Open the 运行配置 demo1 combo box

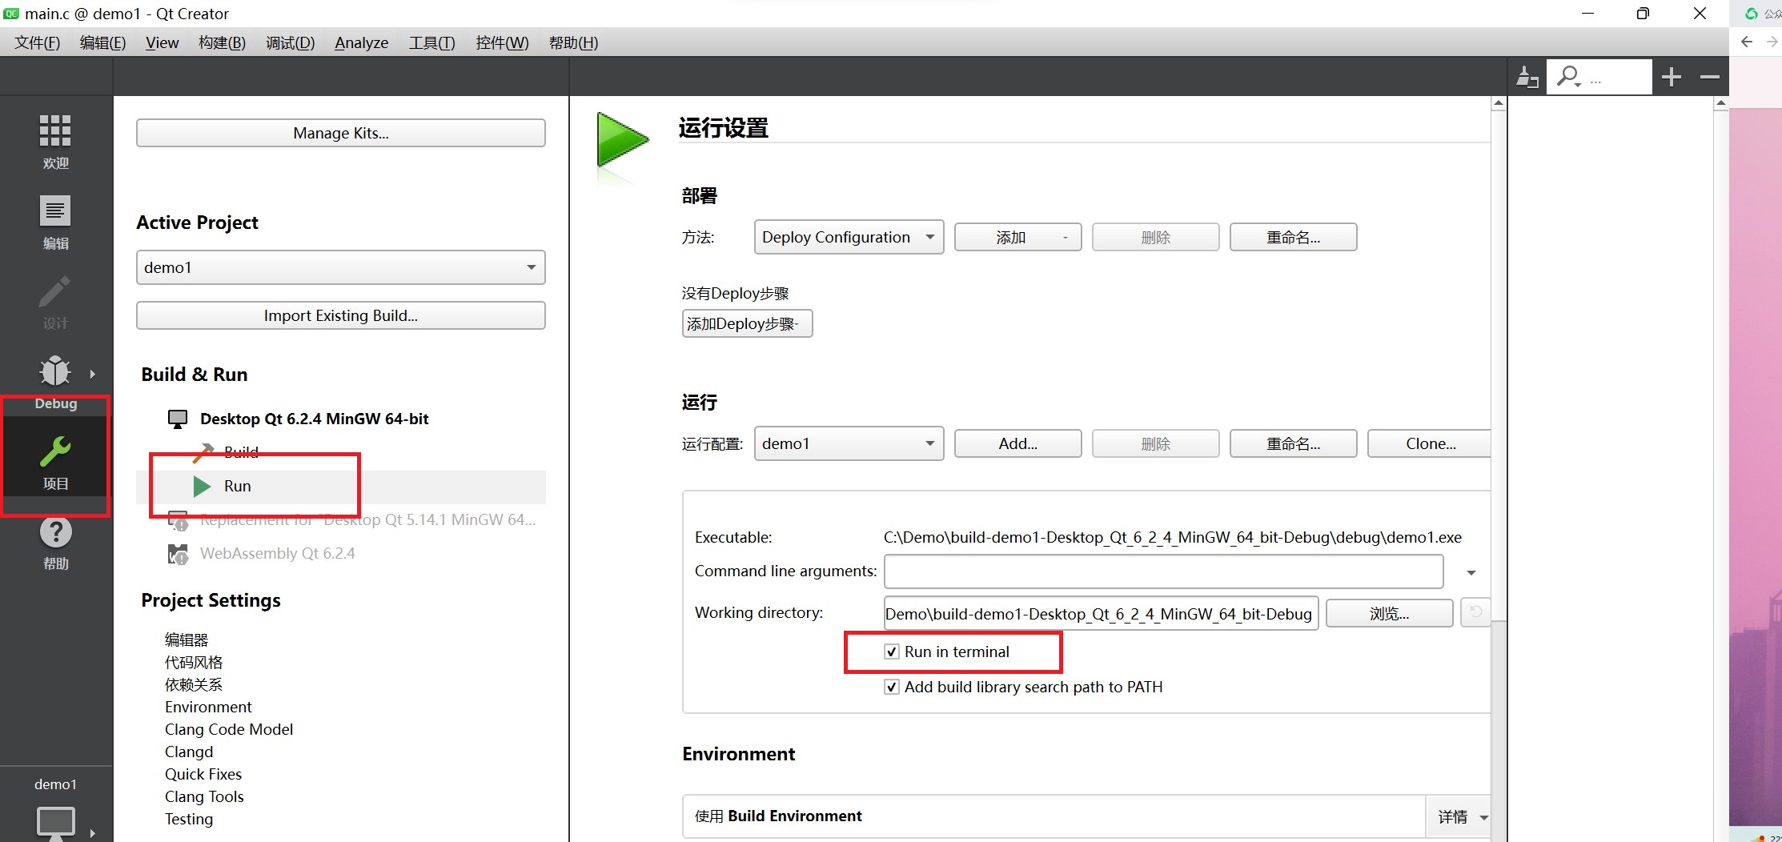click(x=849, y=443)
